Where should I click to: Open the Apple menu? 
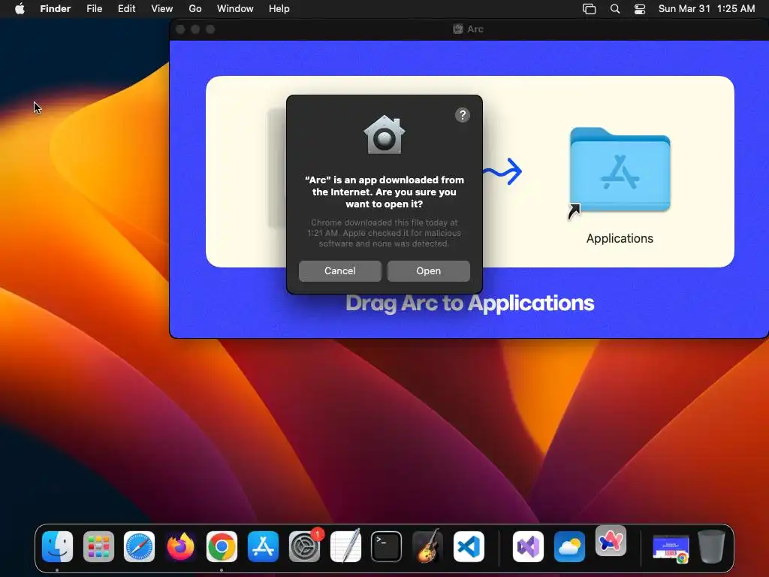[x=20, y=9]
